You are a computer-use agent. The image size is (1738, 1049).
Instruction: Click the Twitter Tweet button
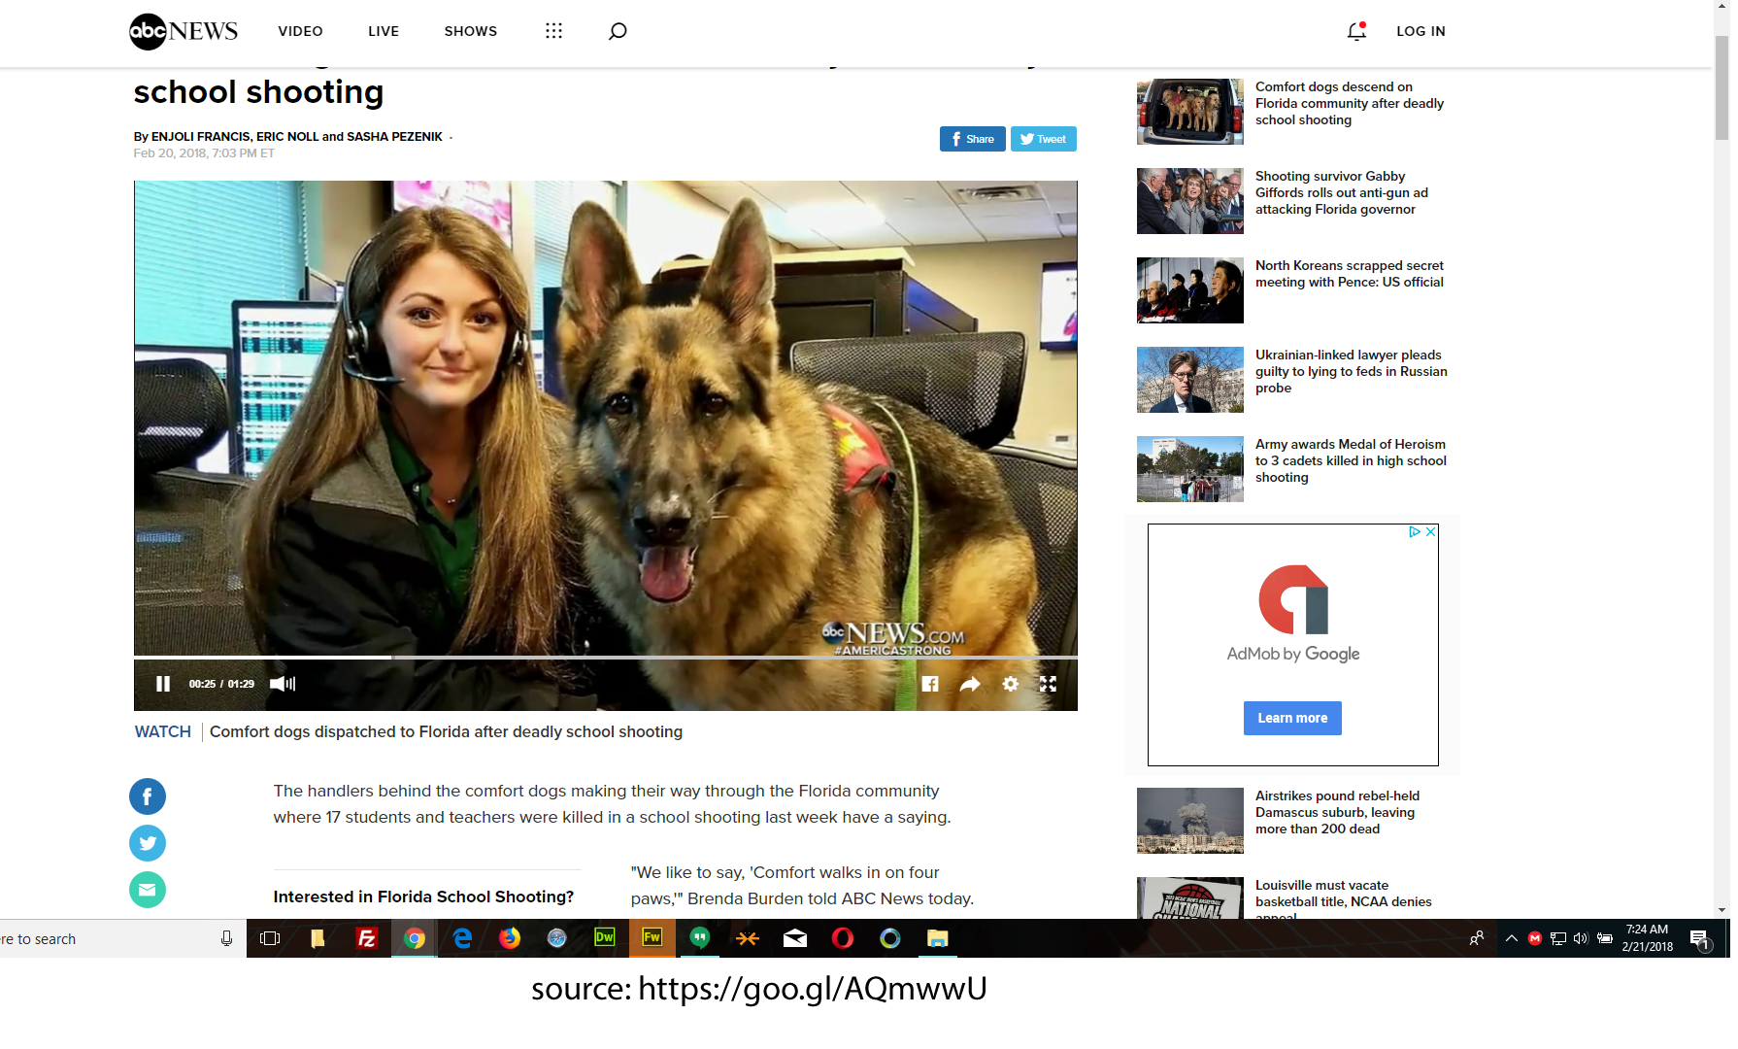coord(1043,139)
